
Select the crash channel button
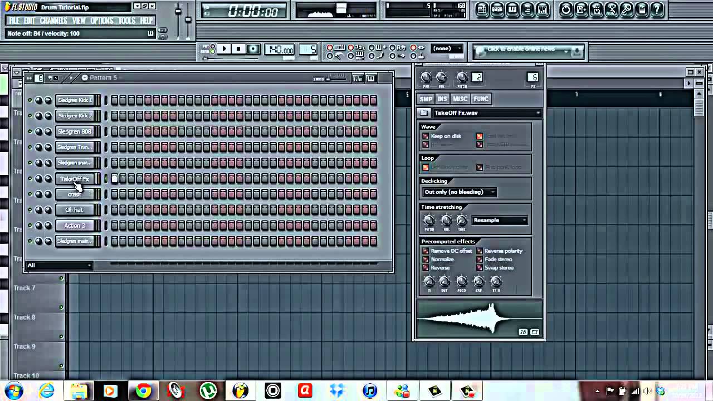[x=75, y=194]
